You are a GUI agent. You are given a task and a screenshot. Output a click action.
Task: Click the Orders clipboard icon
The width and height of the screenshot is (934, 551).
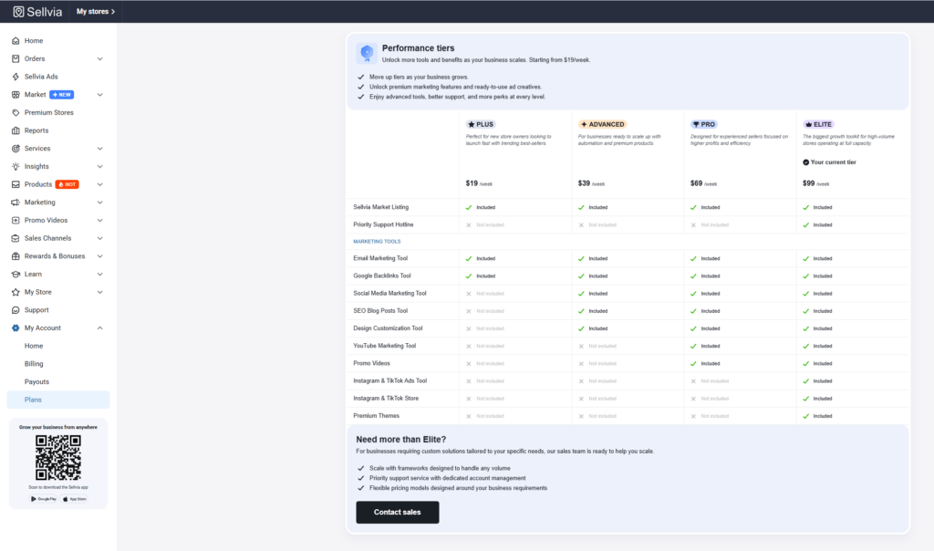[x=16, y=58]
